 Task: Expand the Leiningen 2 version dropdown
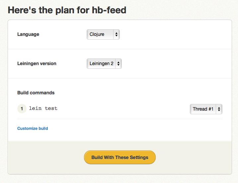pyautogui.click(x=104, y=63)
